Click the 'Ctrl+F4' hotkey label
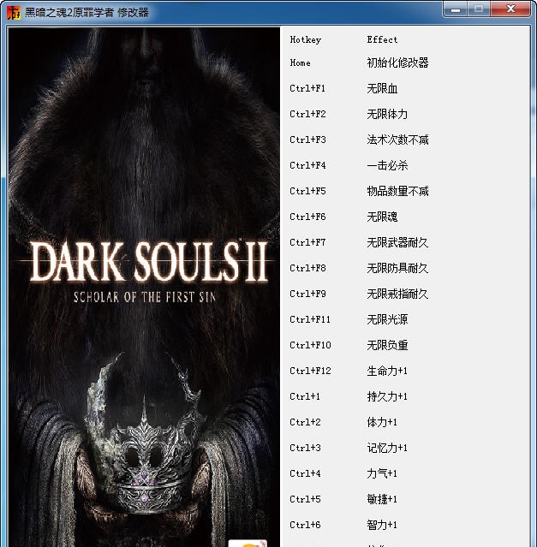 click(307, 165)
